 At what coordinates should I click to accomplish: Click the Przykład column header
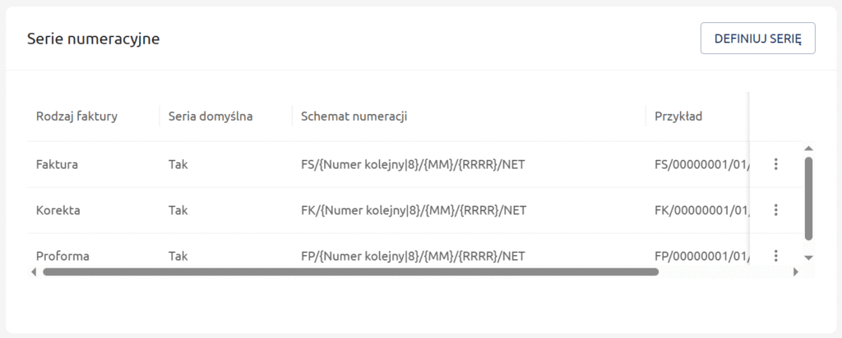coord(678,116)
